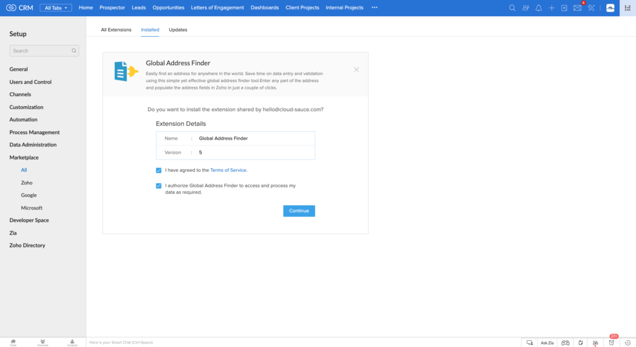The height and width of the screenshot is (347, 636).
Task: Open the Leads module
Action: (139, 7)
